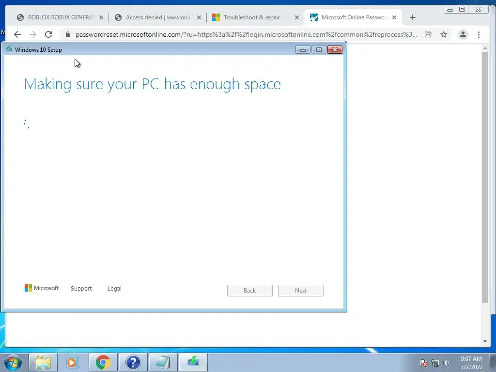This screenshot has width=496, height=372.
Task: Open the Legal link
Action: pyautogui.click(x=114, y=289)
